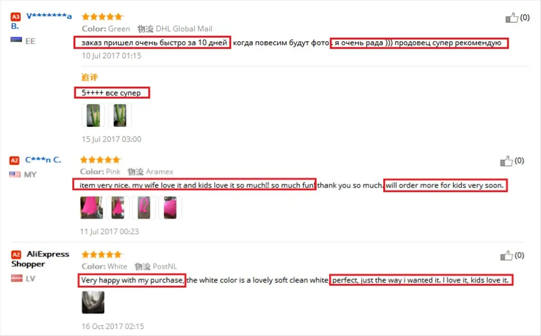Click the A2 badge beside C***n C.
This screenshot has width=541, height=336.
point(14,160)
